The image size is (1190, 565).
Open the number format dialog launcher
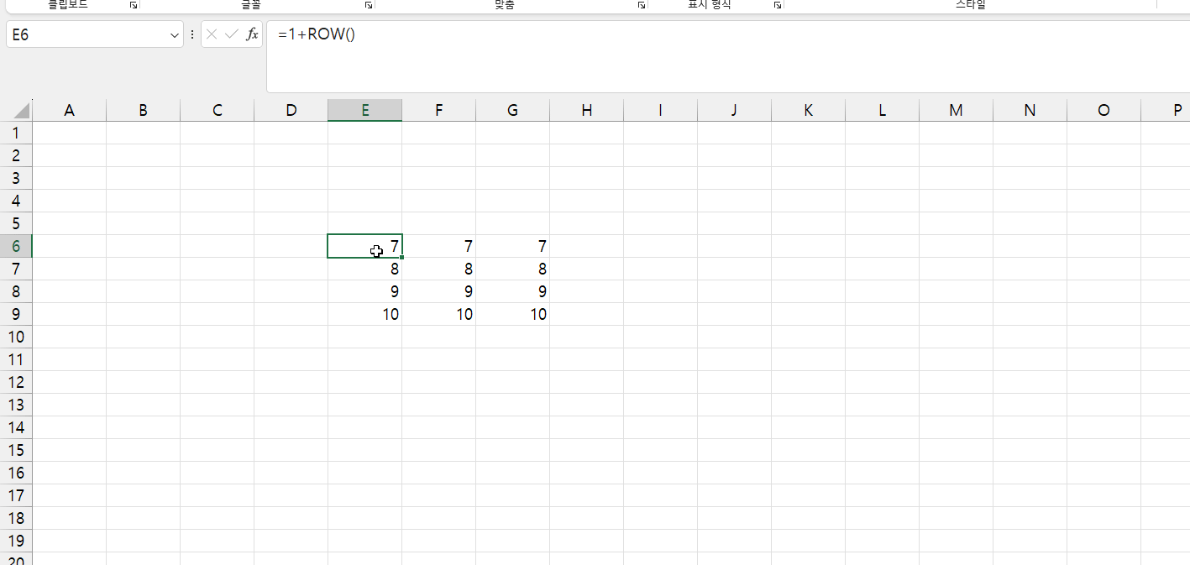(x=778, y=5)
